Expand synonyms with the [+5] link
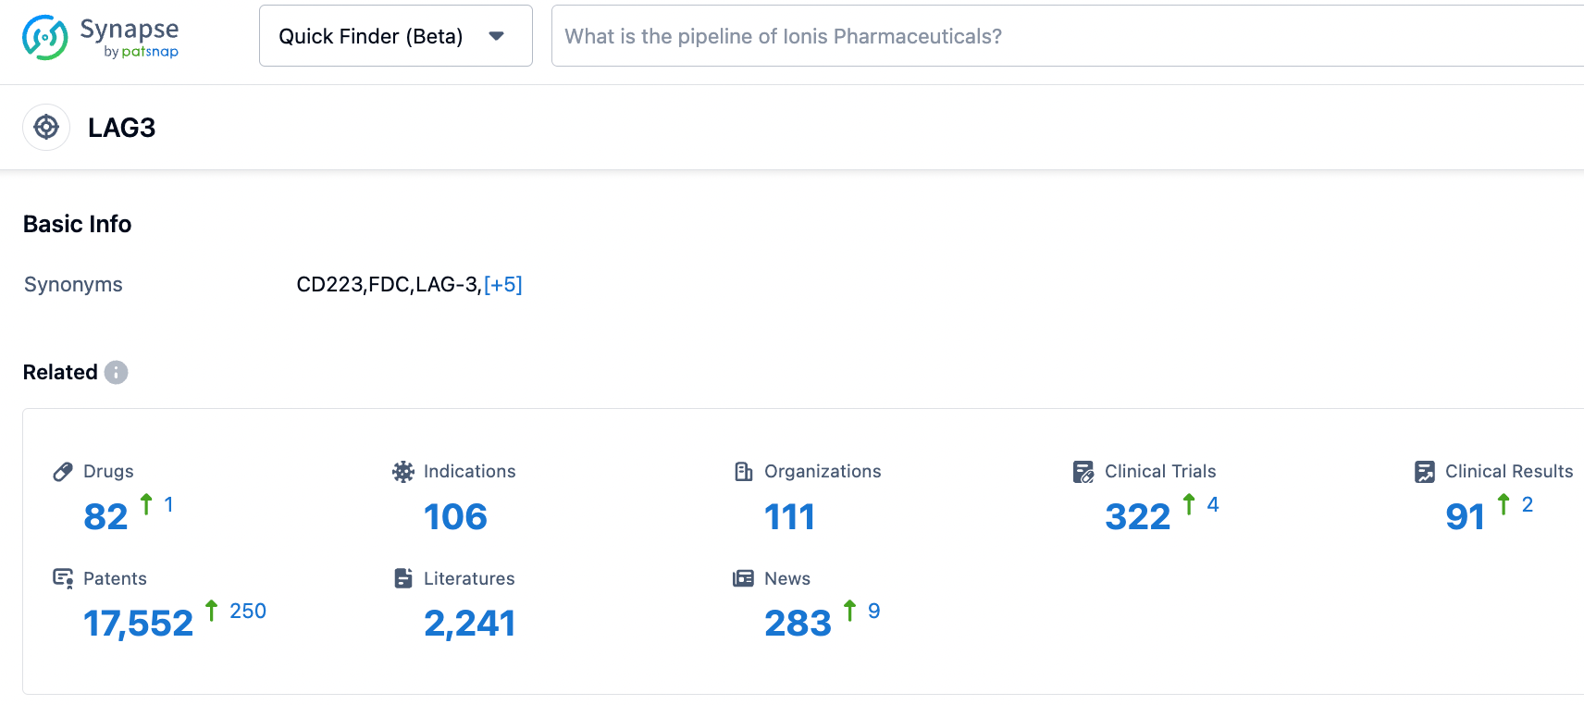The width and height of the screenshot is (1584, 705). (502, 284)
